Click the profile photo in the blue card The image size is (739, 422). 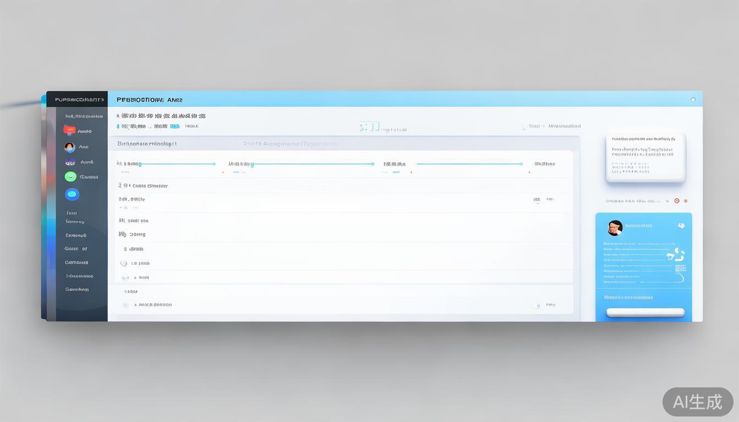(x=615, y=227)
